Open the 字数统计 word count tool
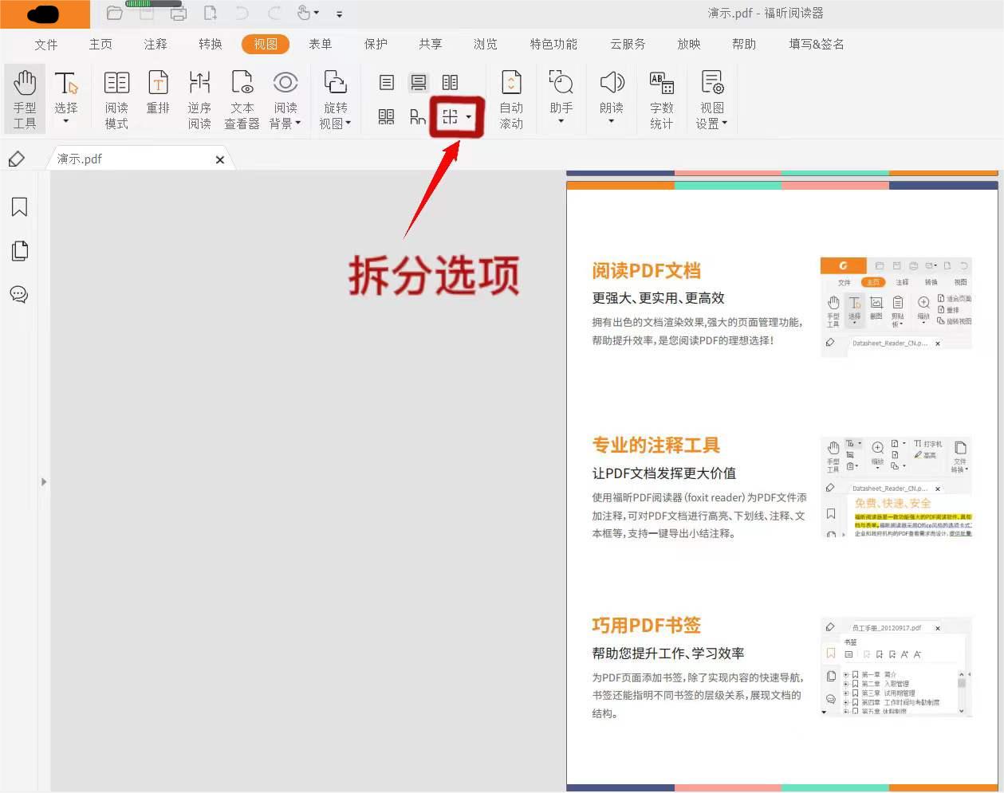1004x793 pixels. tap(661, 97)
